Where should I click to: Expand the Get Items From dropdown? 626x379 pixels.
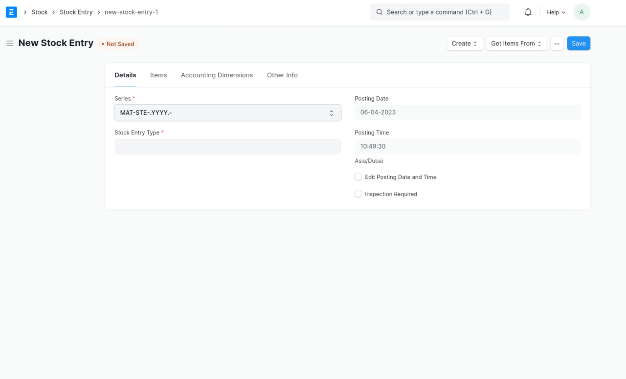(516, 43)
